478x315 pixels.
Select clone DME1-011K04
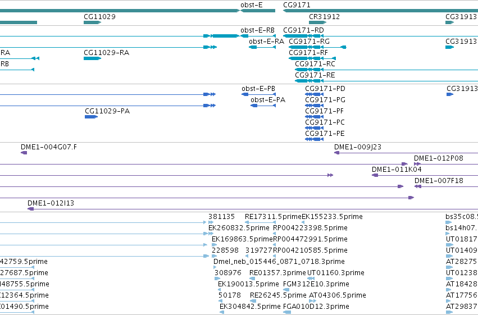(425, 176)
